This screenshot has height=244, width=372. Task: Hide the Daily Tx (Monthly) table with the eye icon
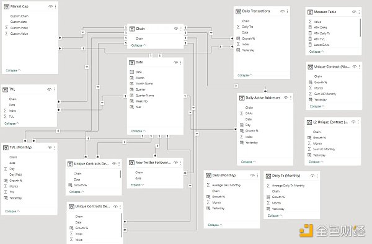(312, 176)
